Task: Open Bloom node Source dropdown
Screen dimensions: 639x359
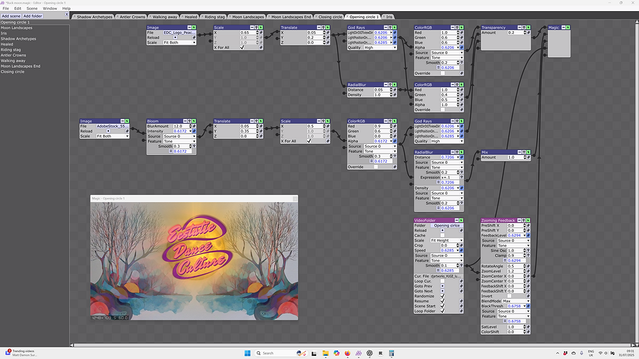Action: 179,136
